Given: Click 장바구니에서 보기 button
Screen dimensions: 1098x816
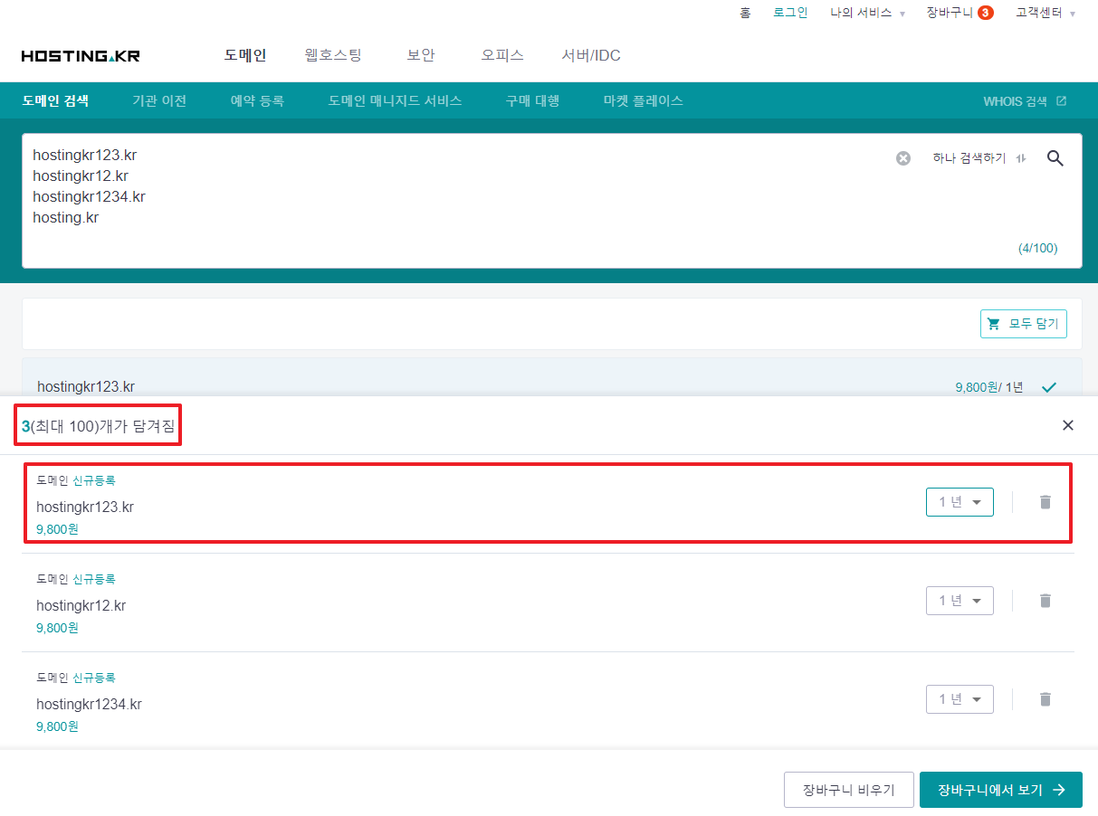Looking at the screenshot, I should click(1000, 790).
